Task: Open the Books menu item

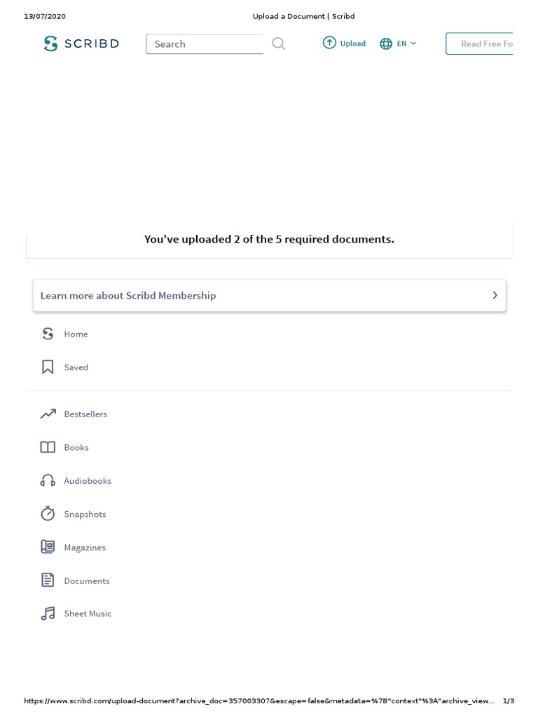Action: [76, 447]
